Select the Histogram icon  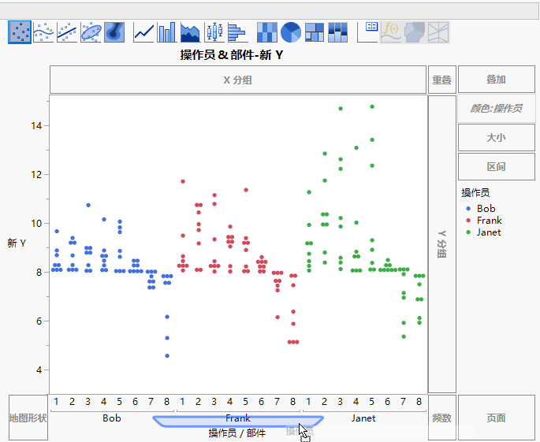click(x=237, y=32)
